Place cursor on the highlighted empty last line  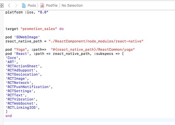pyautogui.click(x=89, y=120)
